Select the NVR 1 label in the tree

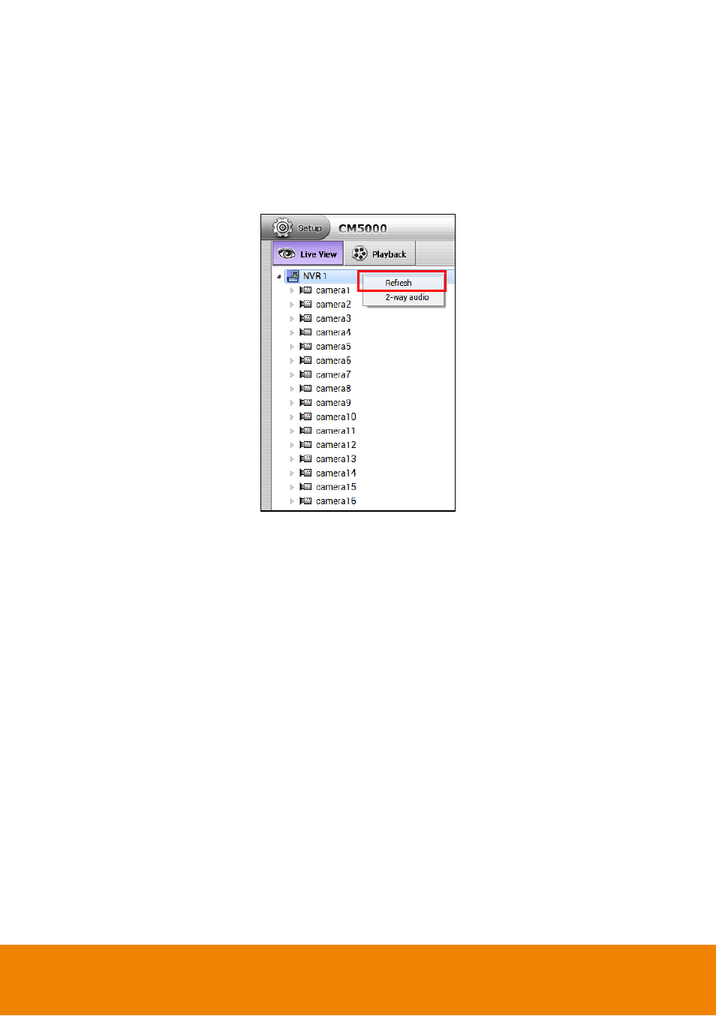click(314, 276)
